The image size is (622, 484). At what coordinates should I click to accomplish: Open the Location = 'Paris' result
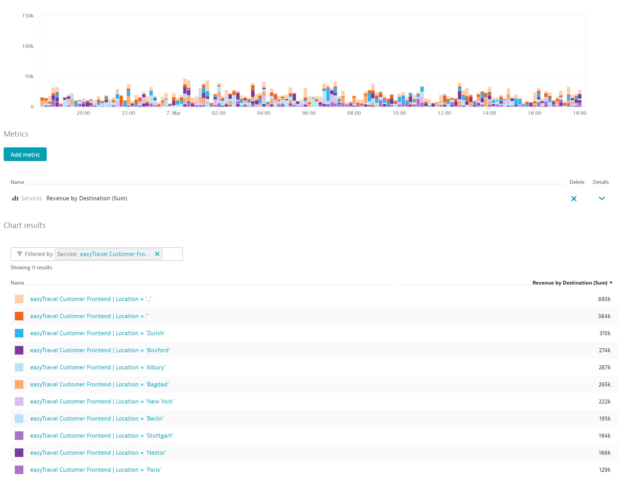(96, 470)
